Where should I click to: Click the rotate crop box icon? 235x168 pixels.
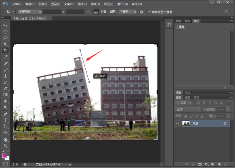point(88,12)
